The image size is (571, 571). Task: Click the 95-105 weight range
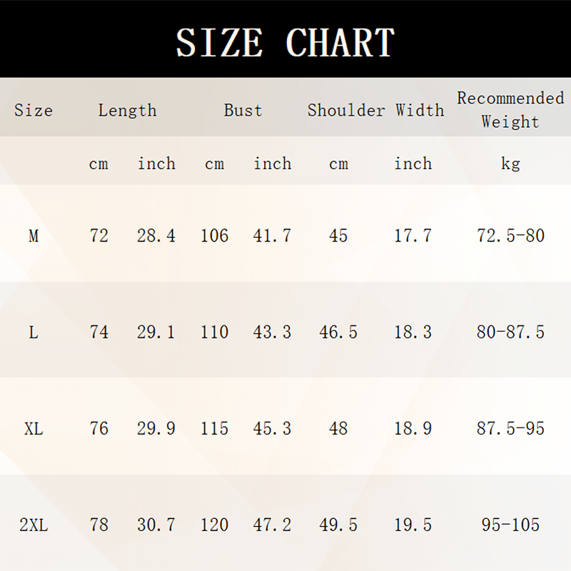click(x=510, y=525)
